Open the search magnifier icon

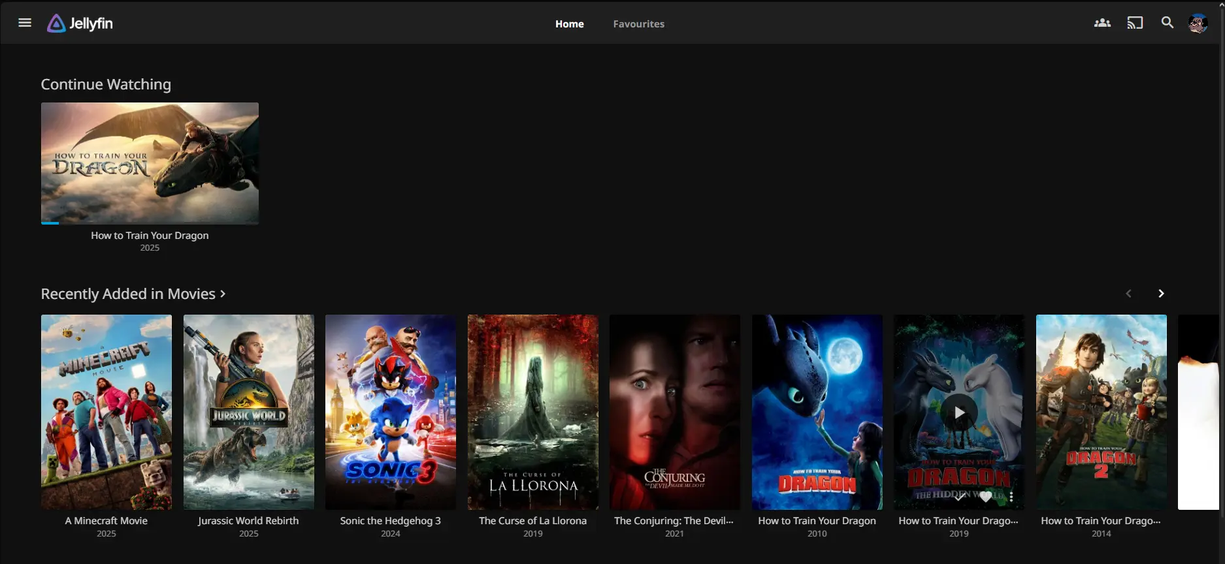[x=1168, y=23]
